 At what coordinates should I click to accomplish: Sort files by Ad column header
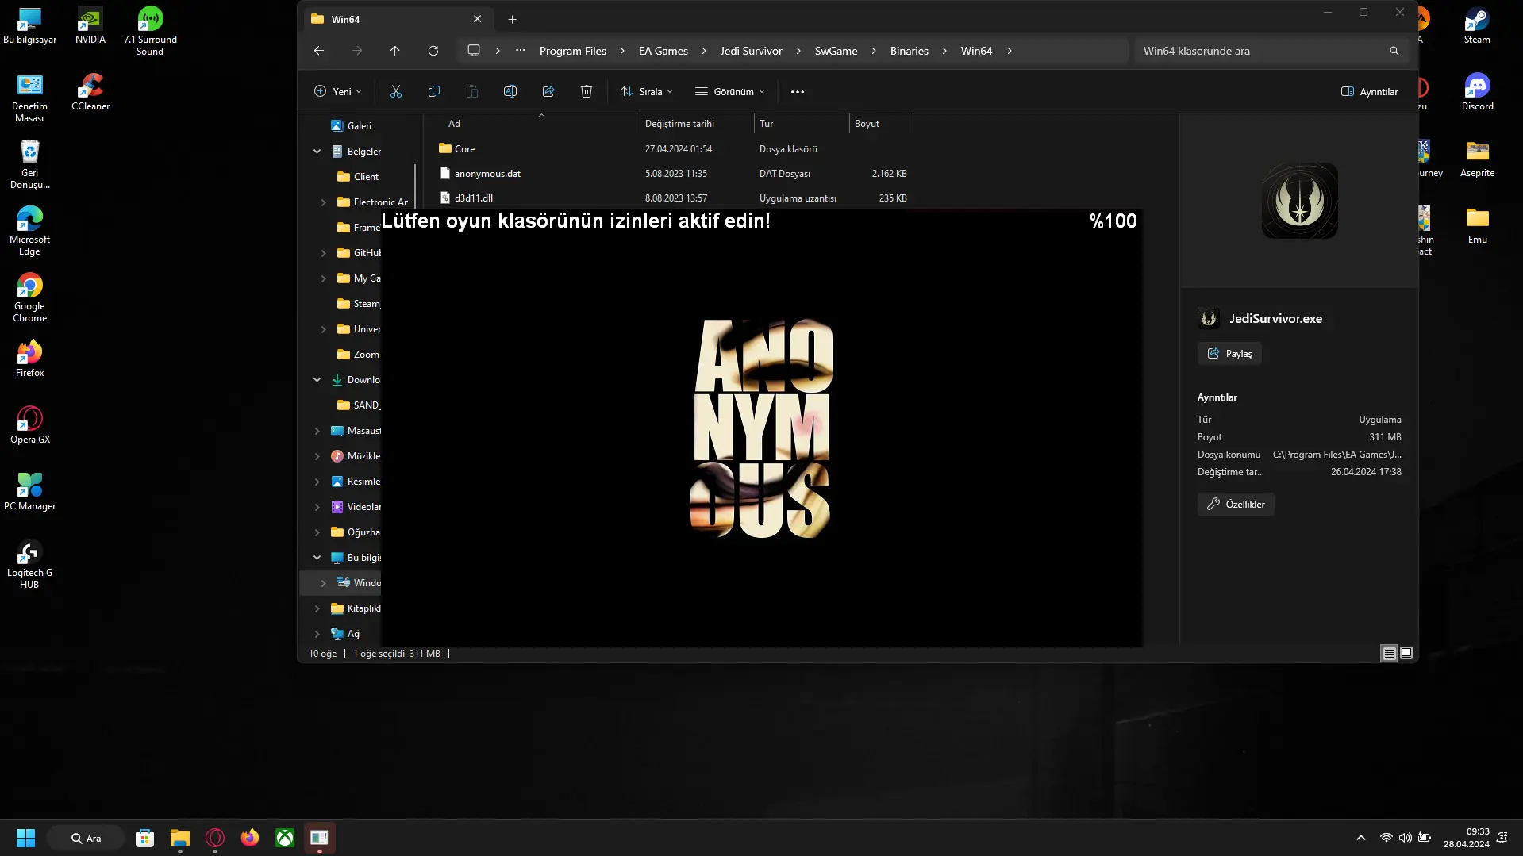540,124
